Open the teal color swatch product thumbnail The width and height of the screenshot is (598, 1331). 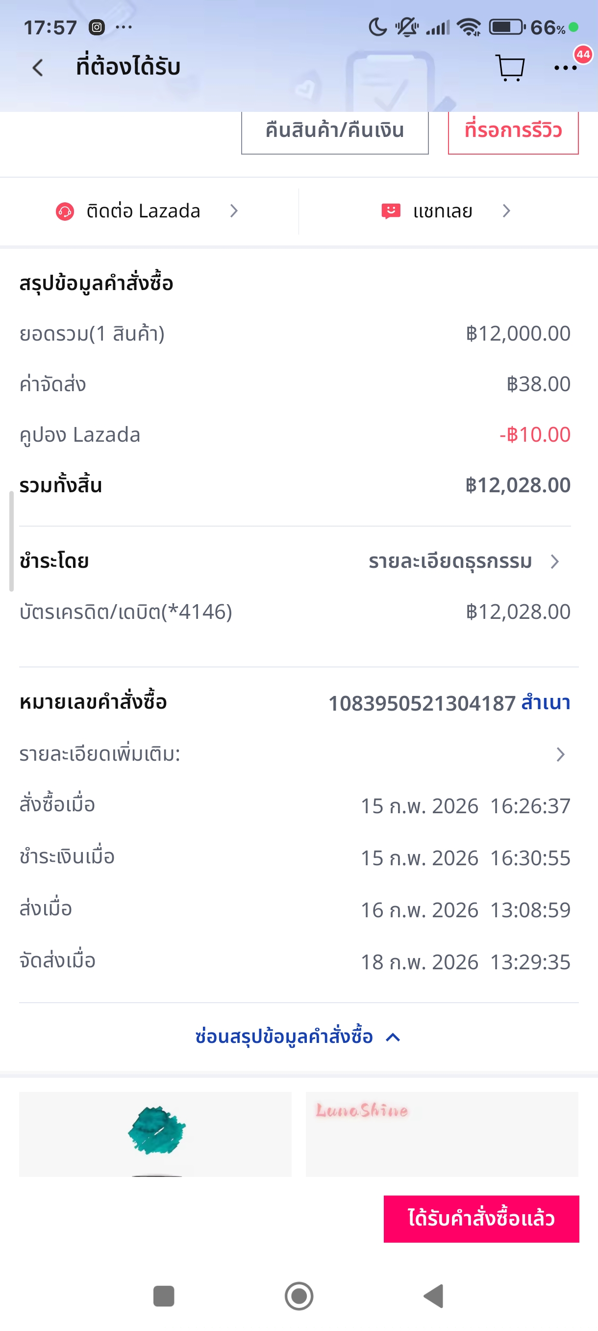(x=155, y=1134)
